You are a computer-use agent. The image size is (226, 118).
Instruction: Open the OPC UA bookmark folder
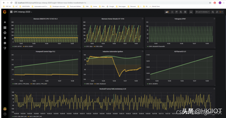[7, 6]
